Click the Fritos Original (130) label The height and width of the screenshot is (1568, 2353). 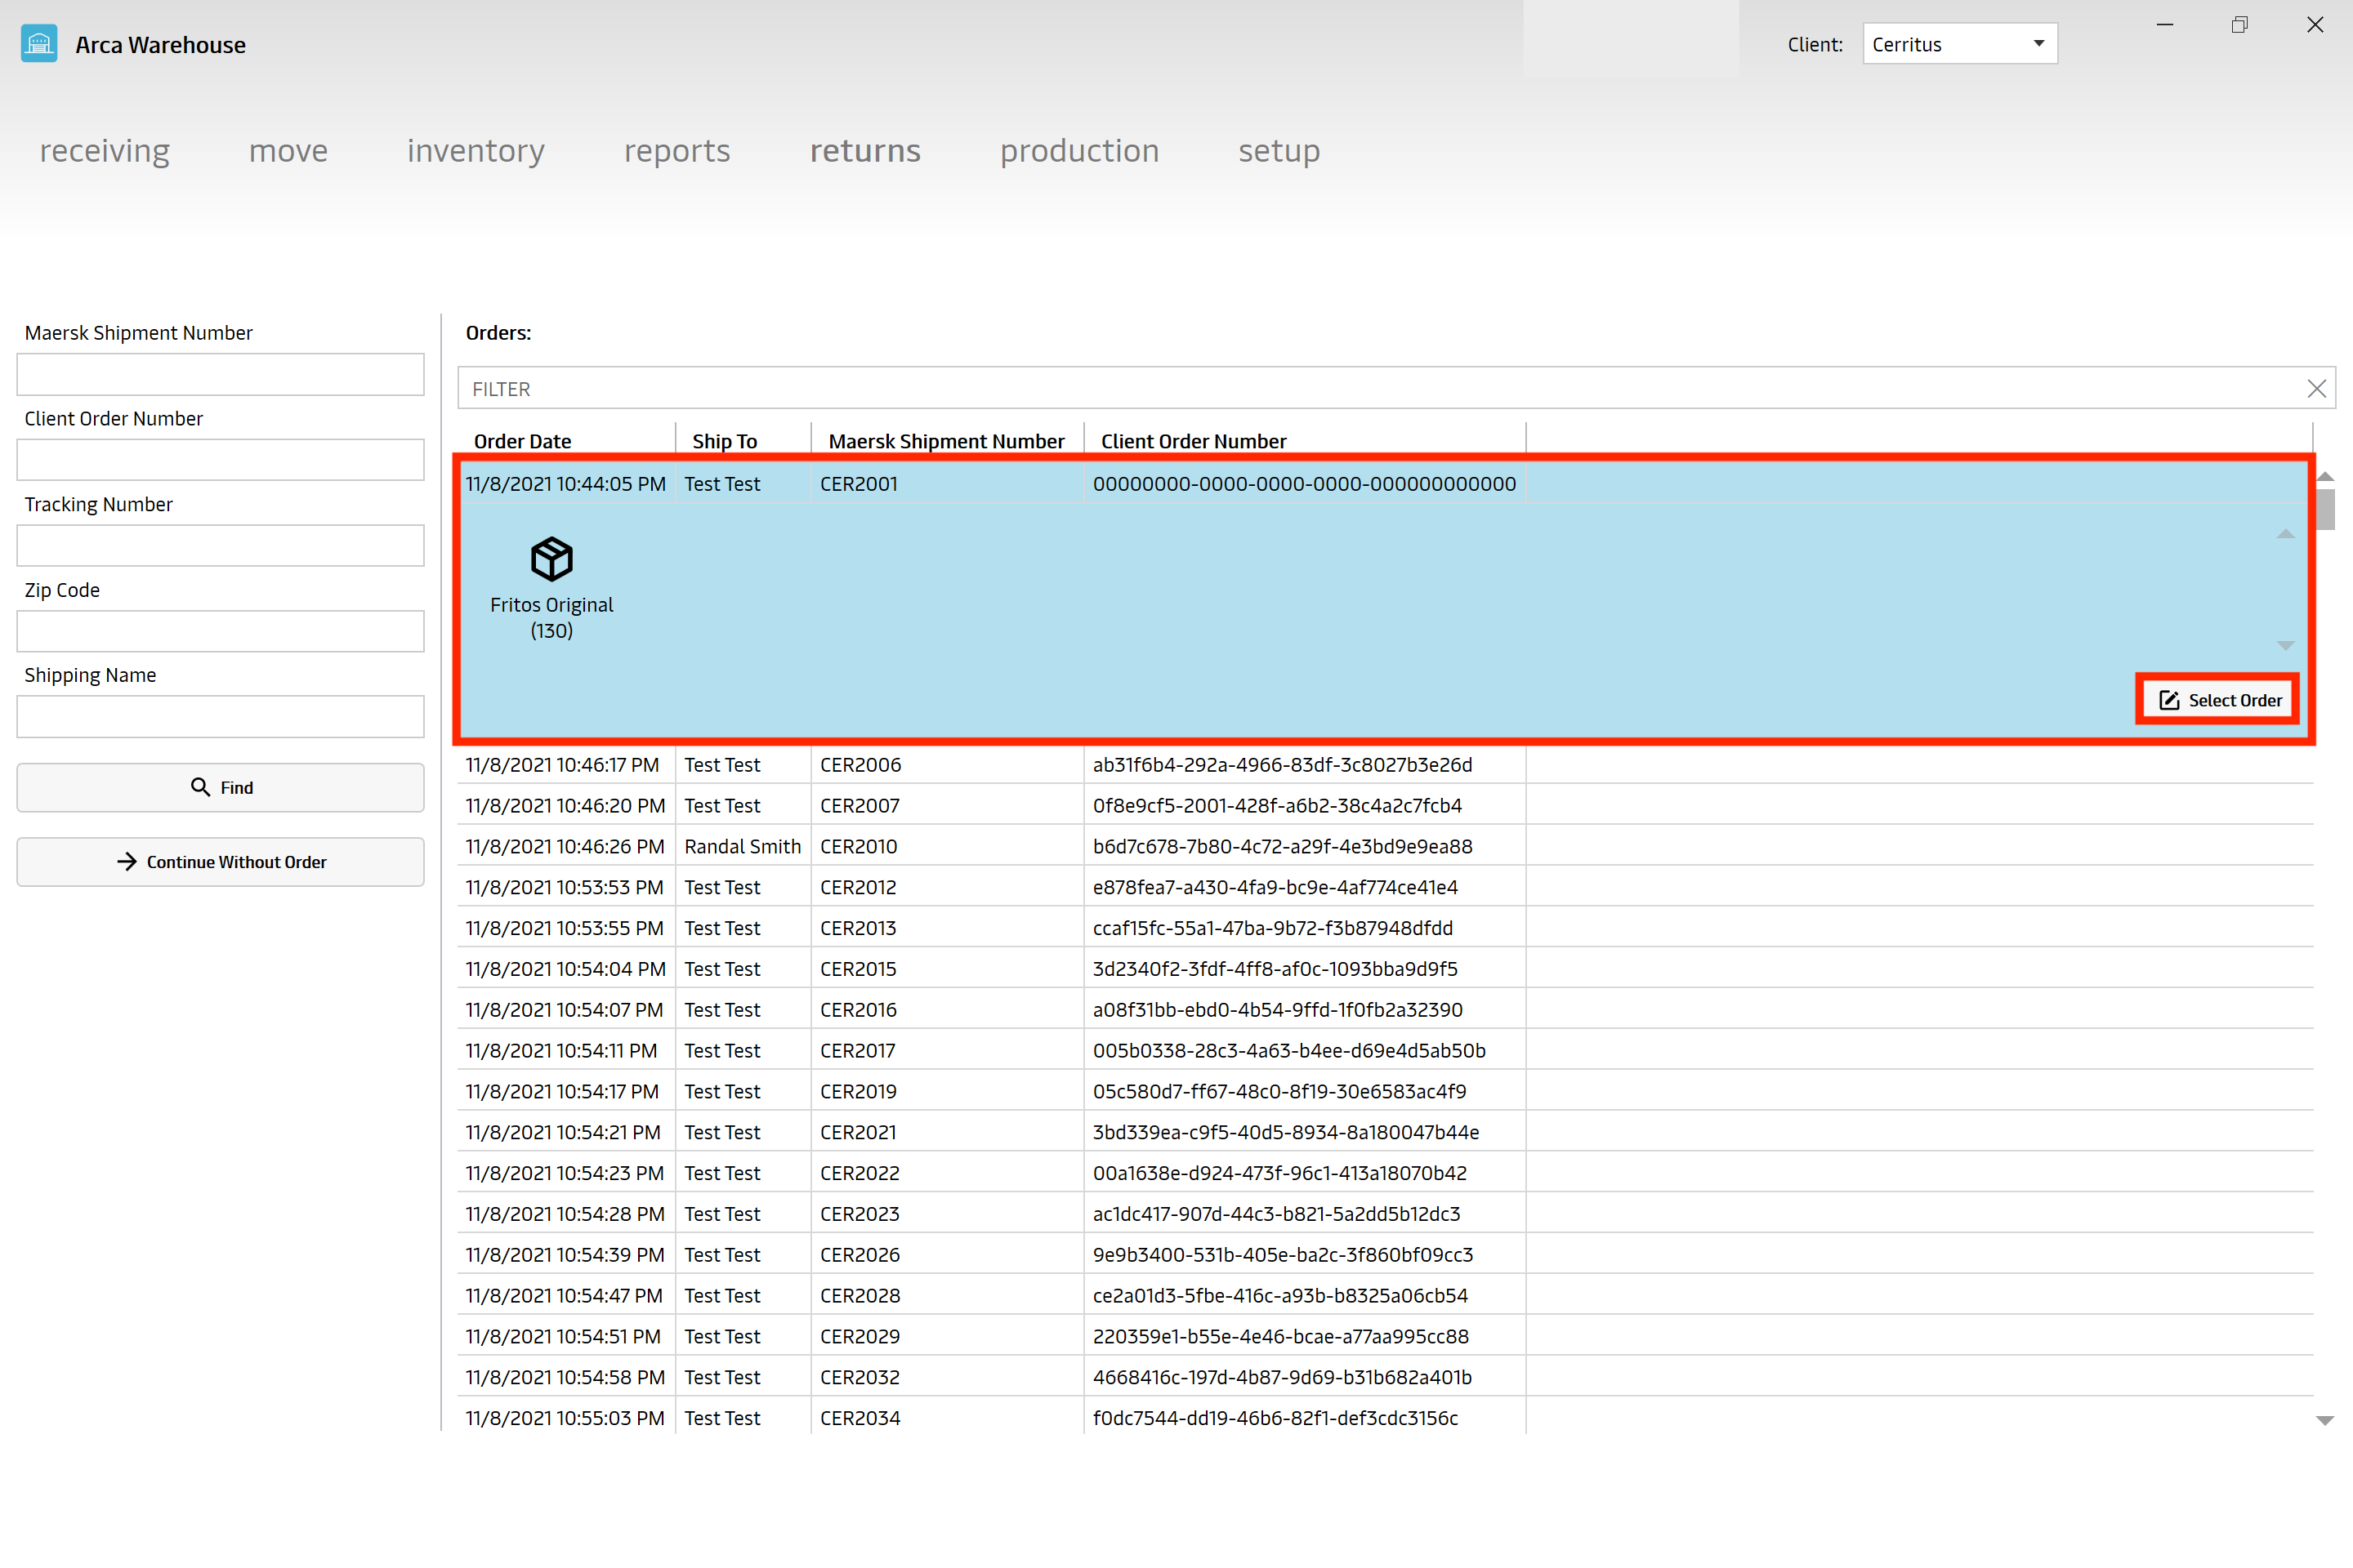(551, 618)
